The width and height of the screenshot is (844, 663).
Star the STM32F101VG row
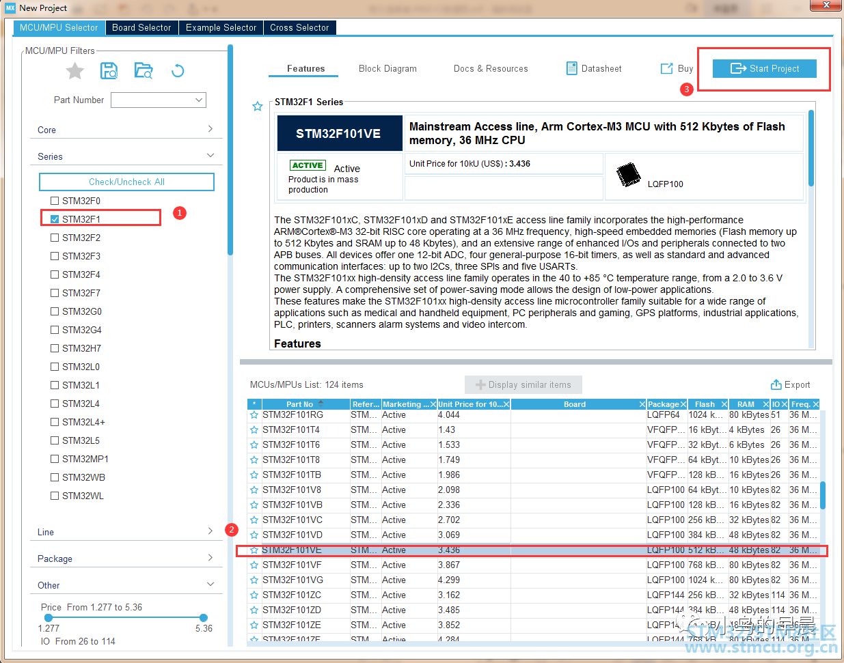pos(254,580)
